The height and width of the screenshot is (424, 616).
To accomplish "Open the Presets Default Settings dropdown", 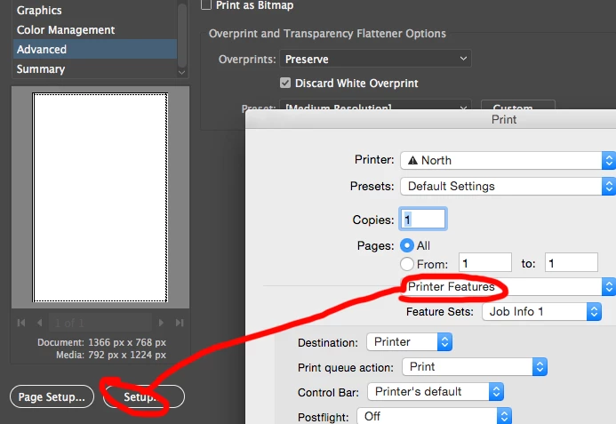I will pyautogui.click(x=508, y=187).
